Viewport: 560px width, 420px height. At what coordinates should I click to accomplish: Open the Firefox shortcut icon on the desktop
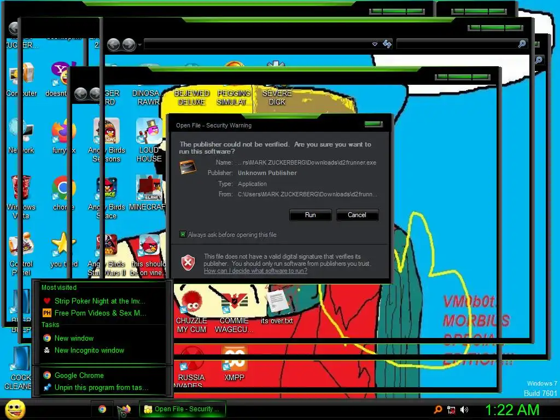(x=63, y=131)
